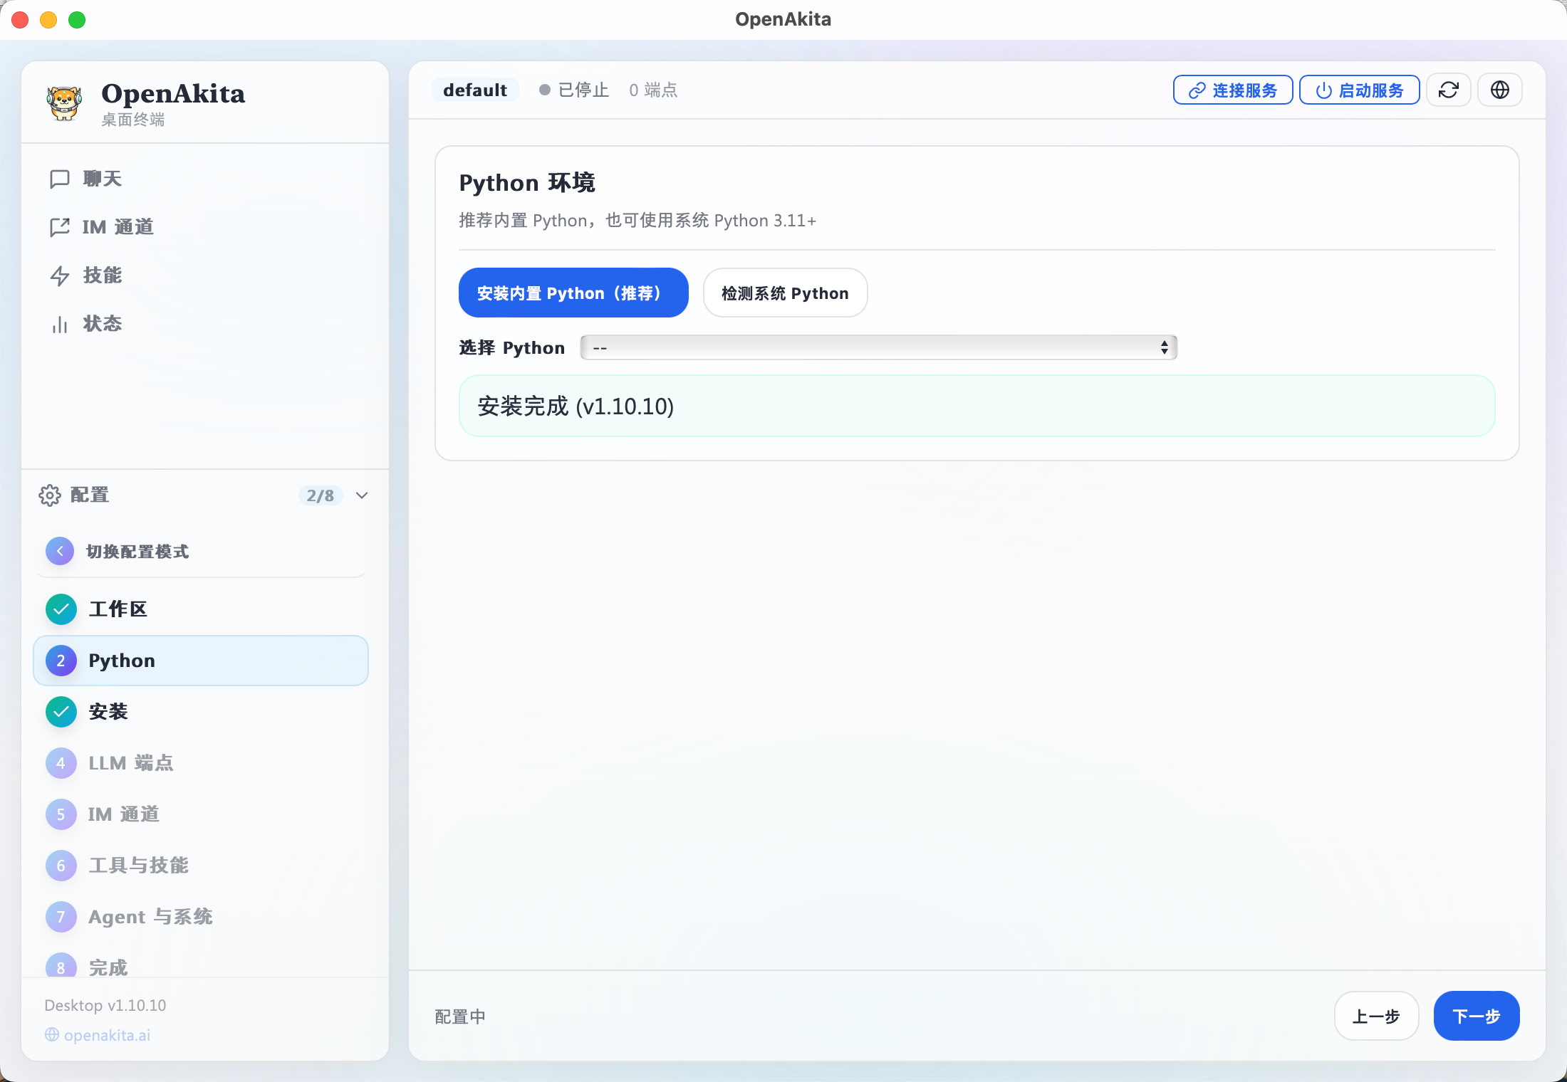Image resolution: width=1567 pixels, height=1082 pixels.
Task: Click the 连接服务 button
Action: click(x=1232, y=90)
